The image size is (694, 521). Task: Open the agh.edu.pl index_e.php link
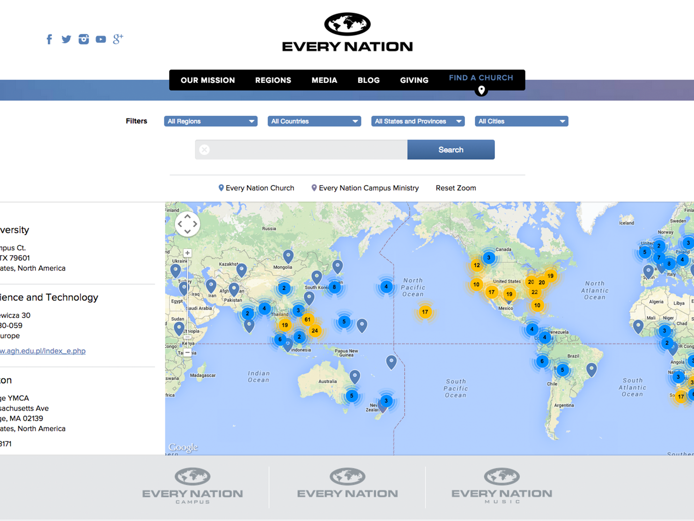point(43,351)
